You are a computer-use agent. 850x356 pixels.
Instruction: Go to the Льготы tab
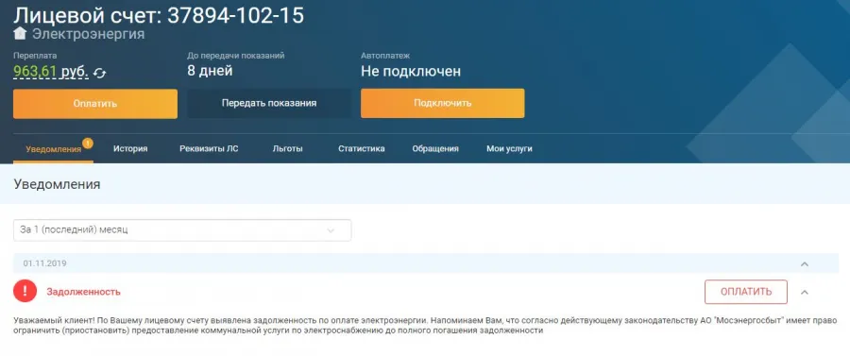(287, 148)
